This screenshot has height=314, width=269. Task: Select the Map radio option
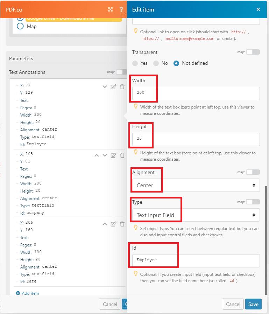[20, 26]
